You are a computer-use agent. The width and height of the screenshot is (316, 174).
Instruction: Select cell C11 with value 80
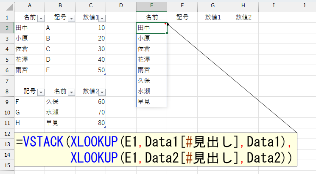pyautogui.click(x=91, y=123)
